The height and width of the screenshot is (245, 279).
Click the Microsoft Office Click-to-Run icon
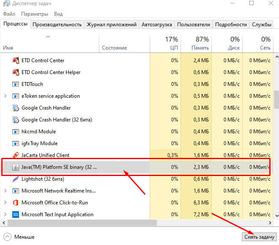pos(16,203)
